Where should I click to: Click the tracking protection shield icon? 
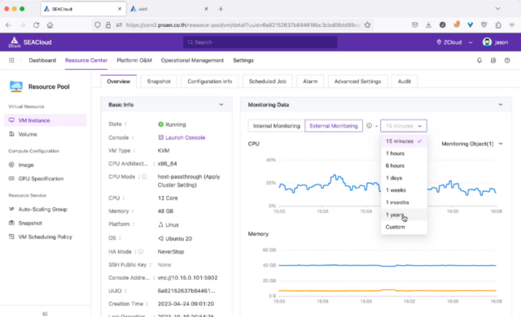pyautogui.click(x=98, y=25)
